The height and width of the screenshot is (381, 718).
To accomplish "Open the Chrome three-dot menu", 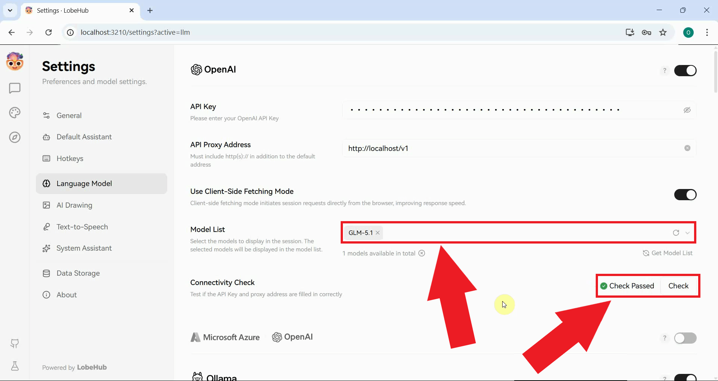I will pyautogui.click(x=707, y=32).
